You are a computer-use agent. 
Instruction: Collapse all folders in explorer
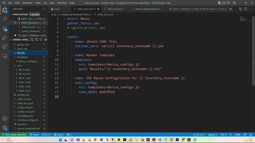tap(45, 40)
